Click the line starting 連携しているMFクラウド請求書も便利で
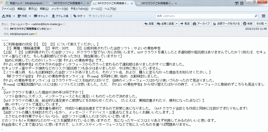268x132 pixels. pyautogui.click(x=125, y=108)
